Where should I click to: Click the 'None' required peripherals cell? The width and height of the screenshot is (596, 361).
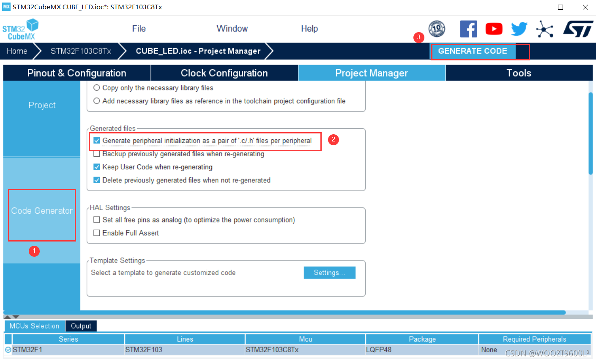pyautogui.click(x=534, y=350)
